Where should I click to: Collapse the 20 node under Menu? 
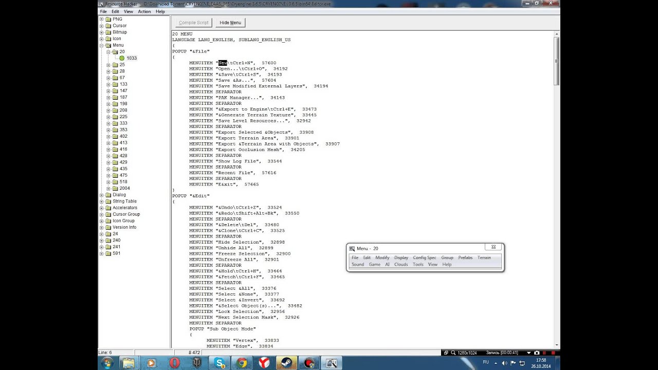(108, 52)
